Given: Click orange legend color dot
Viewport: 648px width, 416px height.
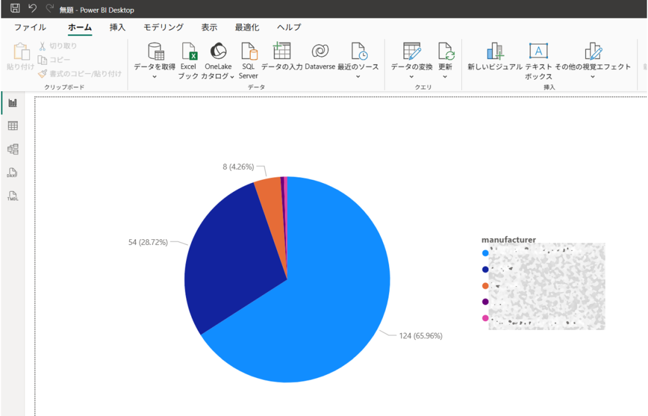Looking at the screenshot, I should [x=485, y=286].
